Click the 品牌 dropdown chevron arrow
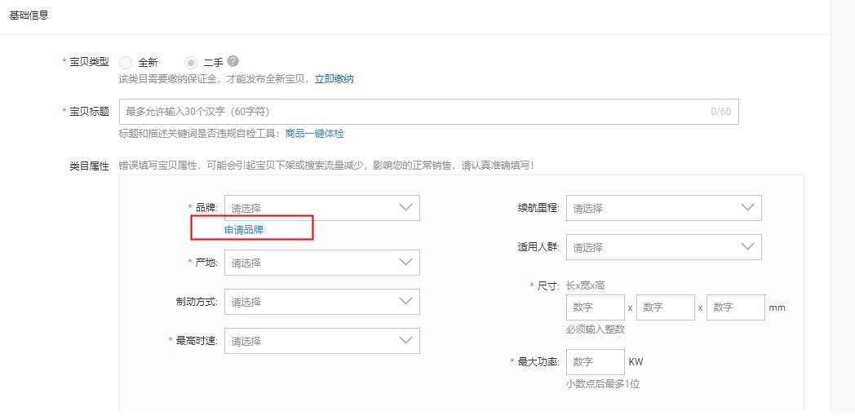The height and width of the screenshot is (420, 855). (406, 208)
